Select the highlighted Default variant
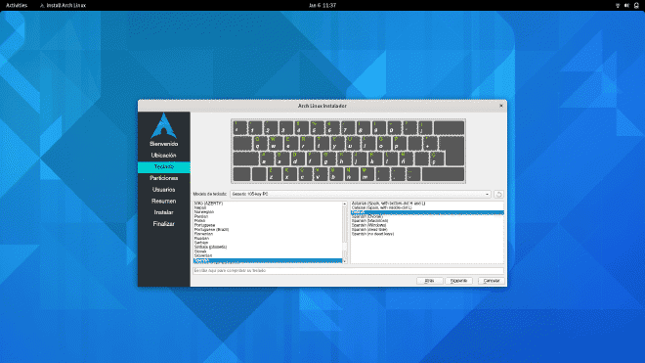The height and width of the screenshot is (363, 645). click(x=427, y=212)
